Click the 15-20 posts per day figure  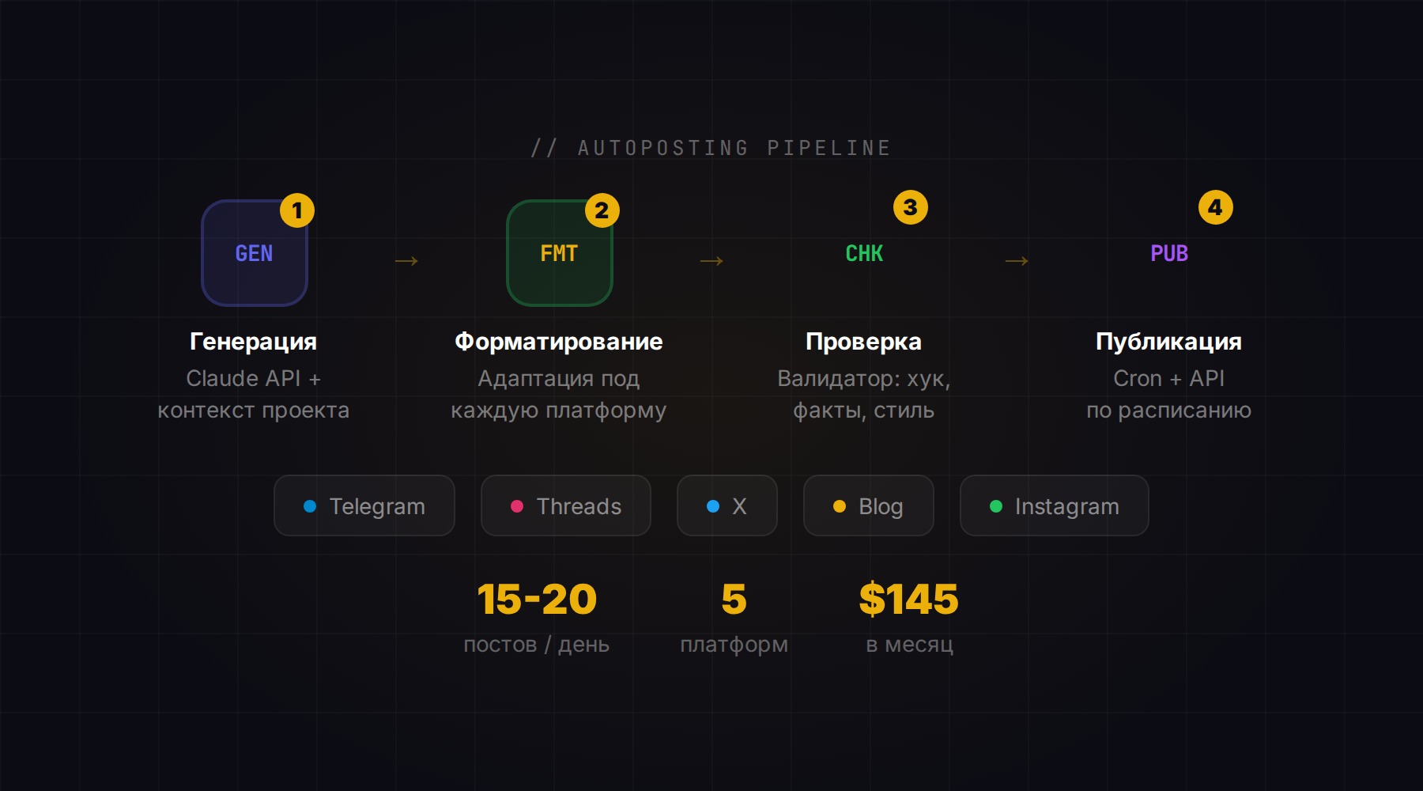[x=537, y=599]
